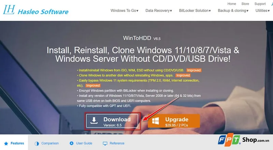273x150 pixels.
Task: Click the monitor Reference icon
Action: point(105,144)
